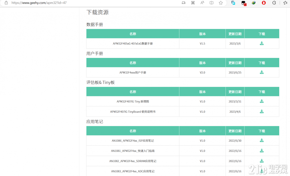View site information lock icon

[x=6, y=3]
